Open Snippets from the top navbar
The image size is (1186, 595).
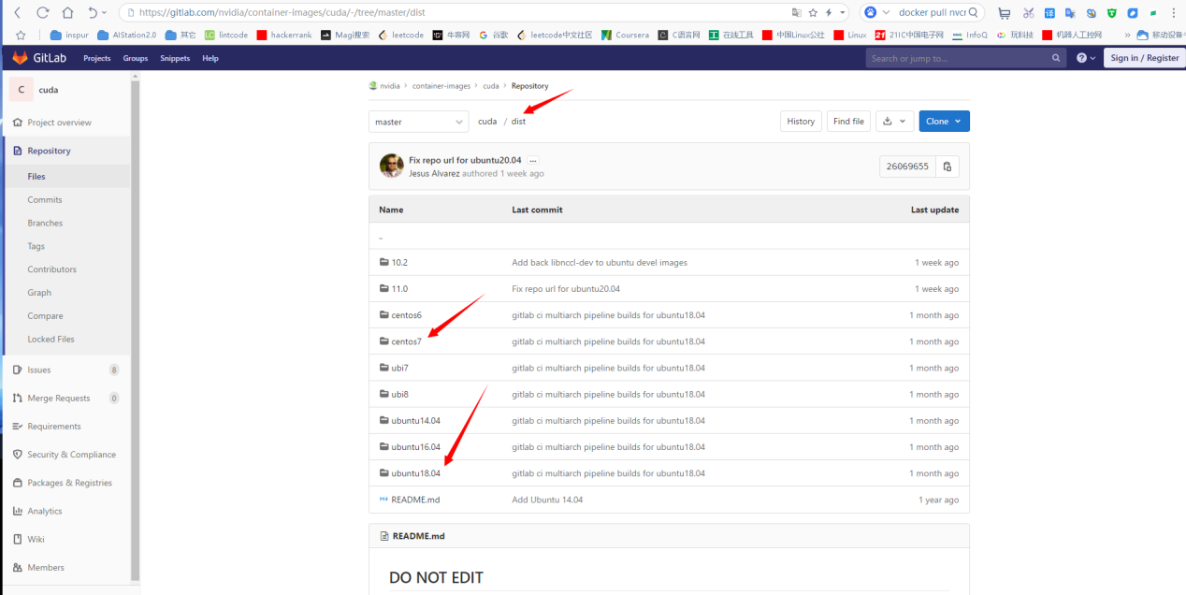[x=174, y=58]
